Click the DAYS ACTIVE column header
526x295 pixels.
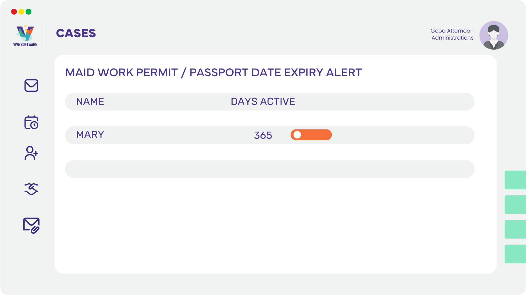coord(263,102)
